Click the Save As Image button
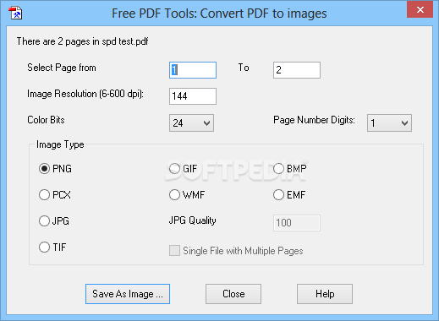 click(x=128, y=294)
